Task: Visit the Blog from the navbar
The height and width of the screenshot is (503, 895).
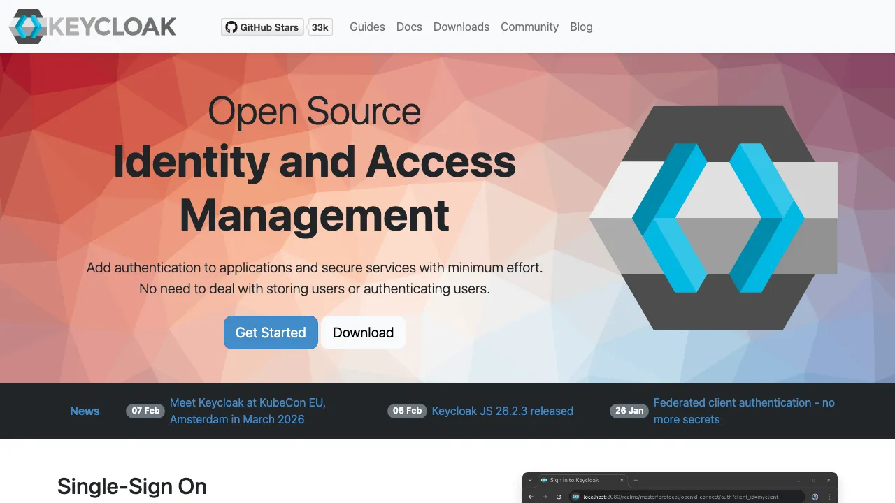Action: (x=581, y=27)
